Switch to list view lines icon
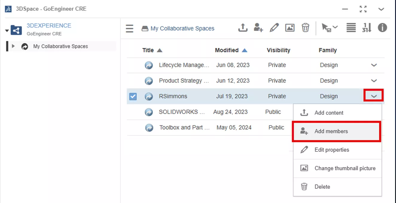 pyautogui.click(x=351, y=28)
